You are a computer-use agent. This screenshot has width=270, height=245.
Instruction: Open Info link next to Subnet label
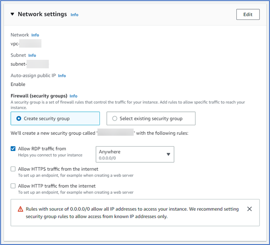pos(32,56)
